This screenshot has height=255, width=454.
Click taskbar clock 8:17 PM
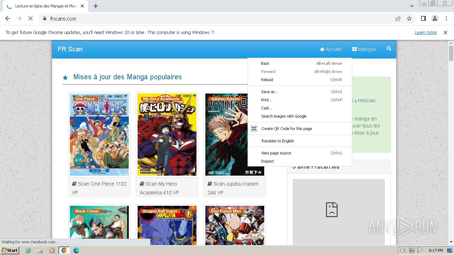click(x=436, y=250)
